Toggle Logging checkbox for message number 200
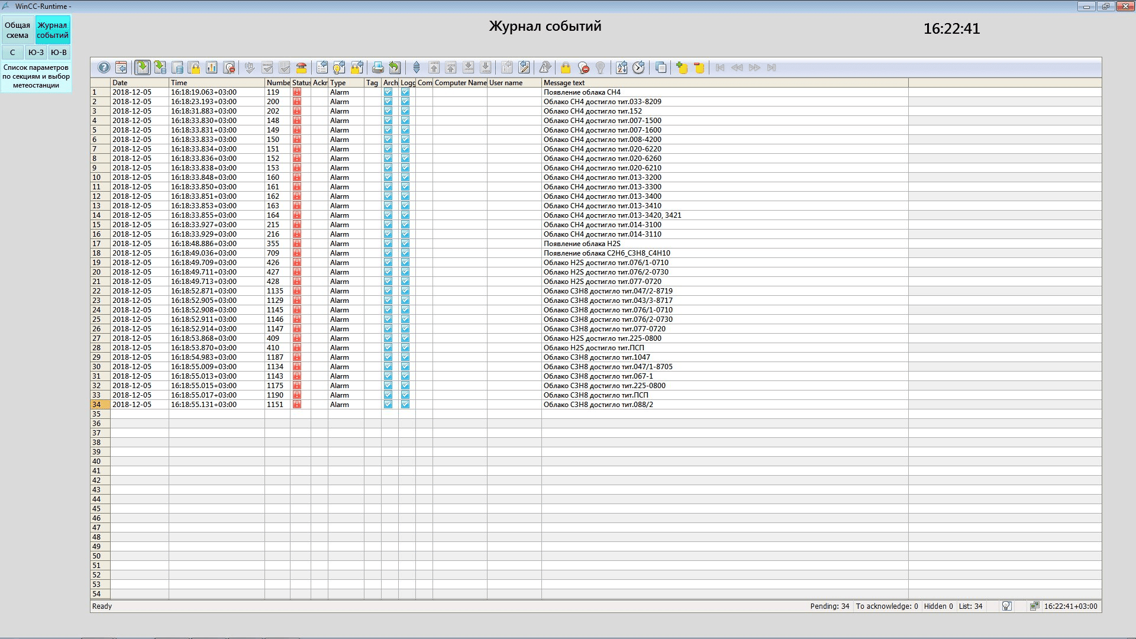Viewport: 1136px width, 639px height. (405, 102)
